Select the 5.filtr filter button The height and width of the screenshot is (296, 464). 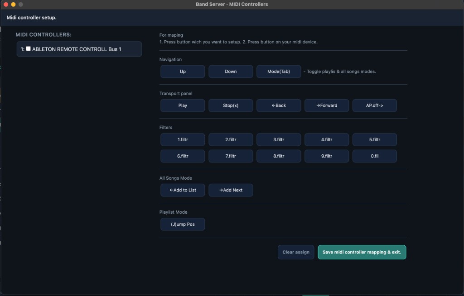pos(374,139)
